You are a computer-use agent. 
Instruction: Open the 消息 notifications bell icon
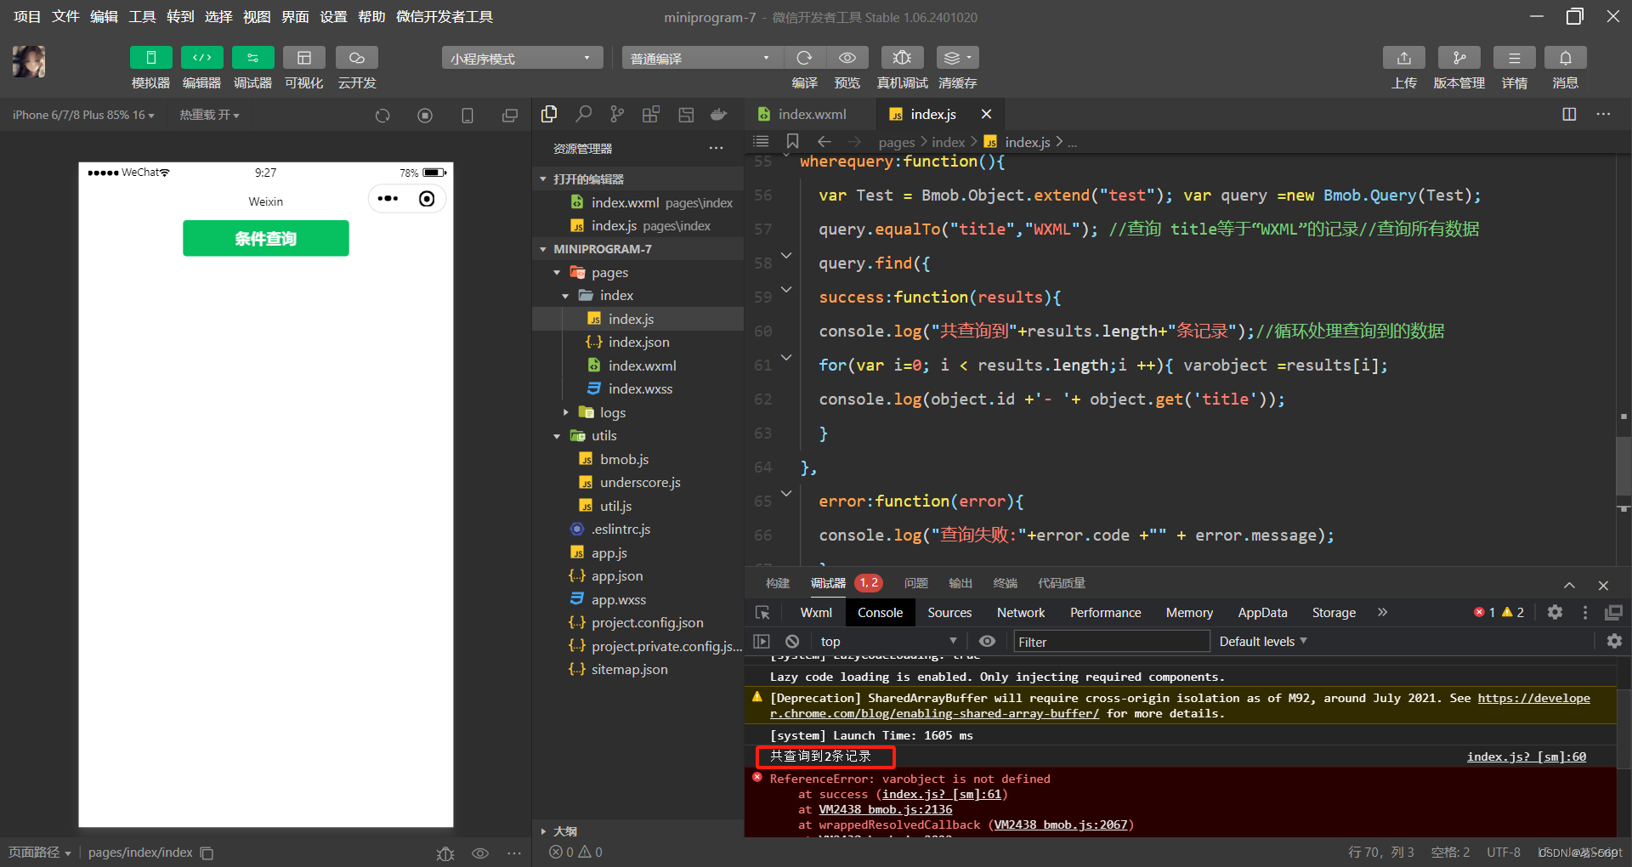pos(1566,58)
